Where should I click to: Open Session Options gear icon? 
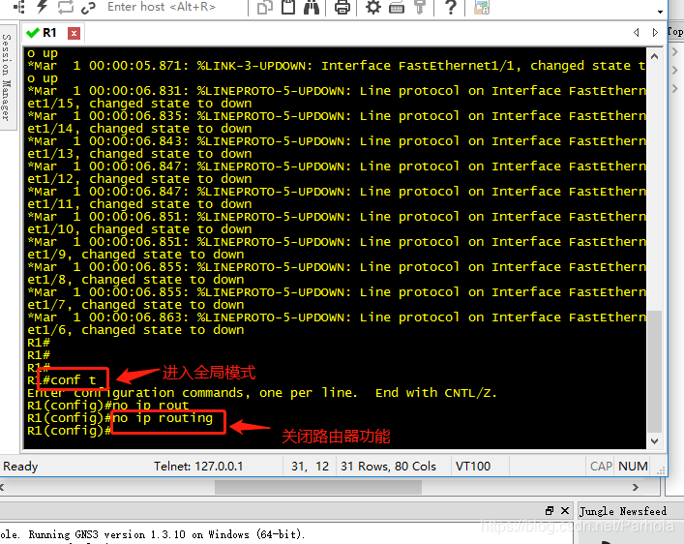pyautogui.click(x=373, y=7)
